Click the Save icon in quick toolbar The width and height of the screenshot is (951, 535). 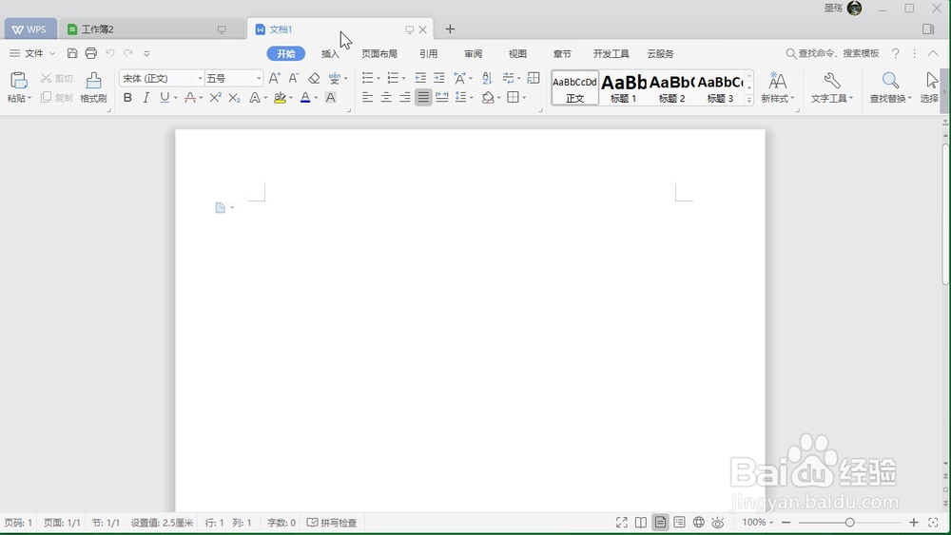(x=72, y=53)
